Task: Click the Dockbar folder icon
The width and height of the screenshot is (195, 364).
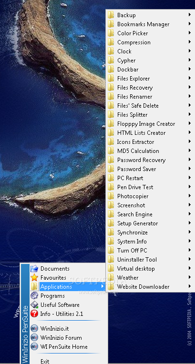Action: (111, 70)
